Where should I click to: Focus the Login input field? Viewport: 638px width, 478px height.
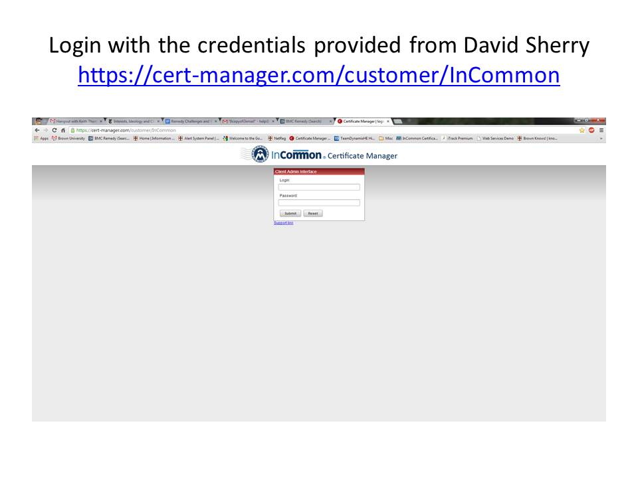(319, 187)
